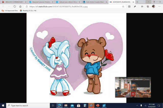The height and width of the screenshot is (108, 163).
Task: Open Calculator from the taskbar
Action: pos(85,105)
